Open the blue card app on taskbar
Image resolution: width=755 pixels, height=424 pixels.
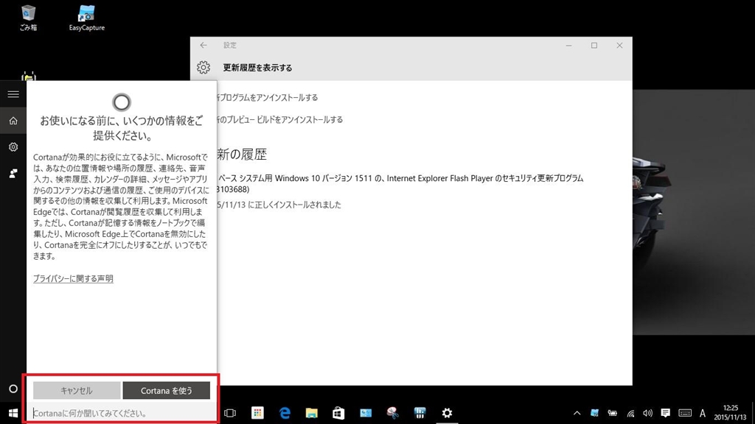click(366, 413)
